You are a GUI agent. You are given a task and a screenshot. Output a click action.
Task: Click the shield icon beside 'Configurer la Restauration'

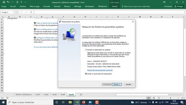[35, 38]
